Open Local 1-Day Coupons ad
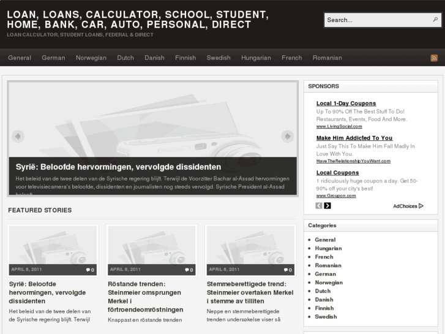Viewport: 445px width, 334px height. pyautogui.click(x=346, y=104)
